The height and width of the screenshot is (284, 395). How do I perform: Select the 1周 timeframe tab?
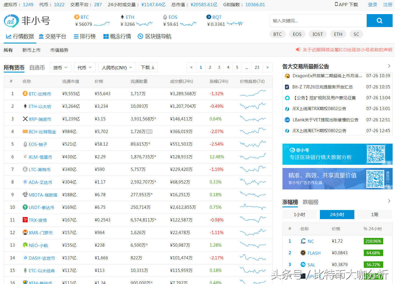click(x=375, y=215)
